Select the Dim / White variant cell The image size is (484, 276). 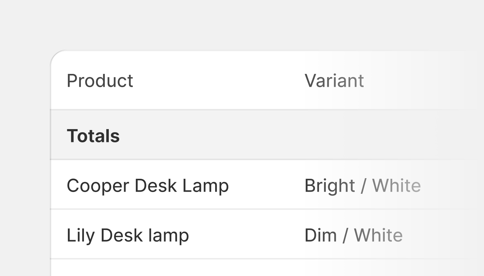pyautogui.click(x=353, y=236)
